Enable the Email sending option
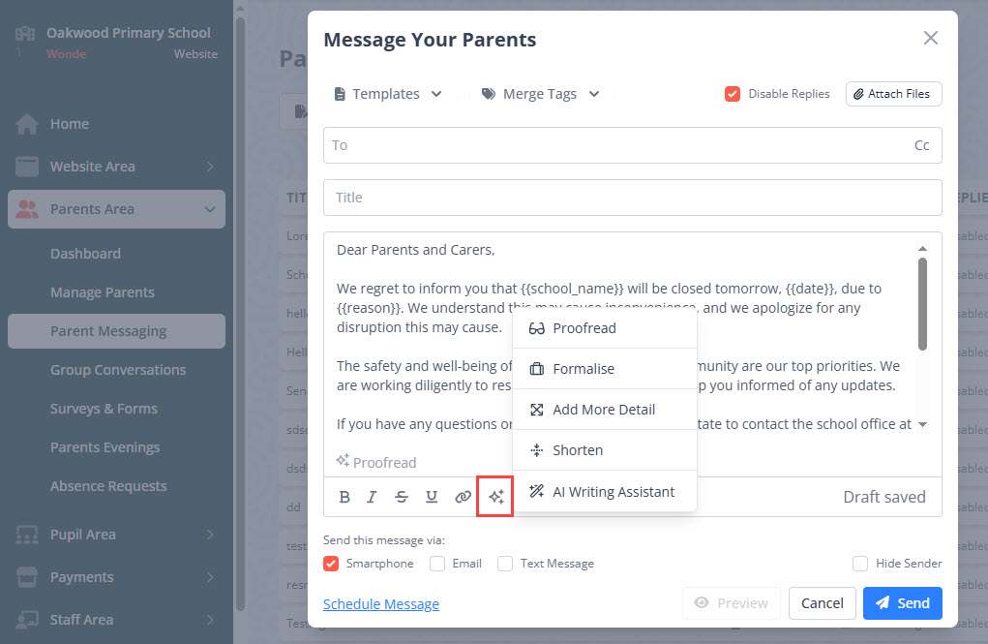 tap(437, 564)
